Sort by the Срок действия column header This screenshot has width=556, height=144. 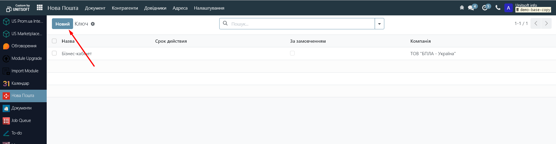click(171, 41)
